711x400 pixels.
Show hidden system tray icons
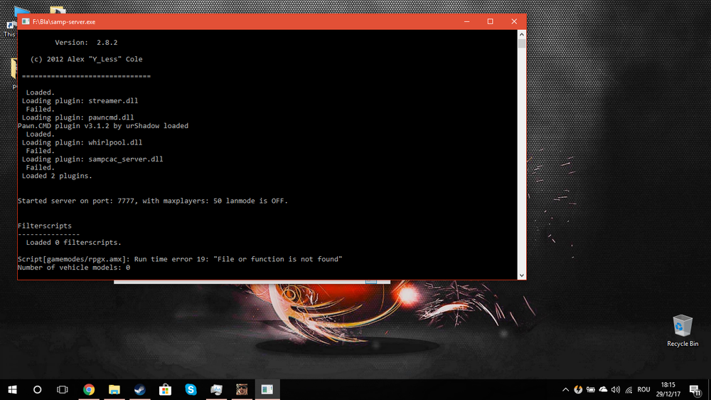(x=565, y=389)
